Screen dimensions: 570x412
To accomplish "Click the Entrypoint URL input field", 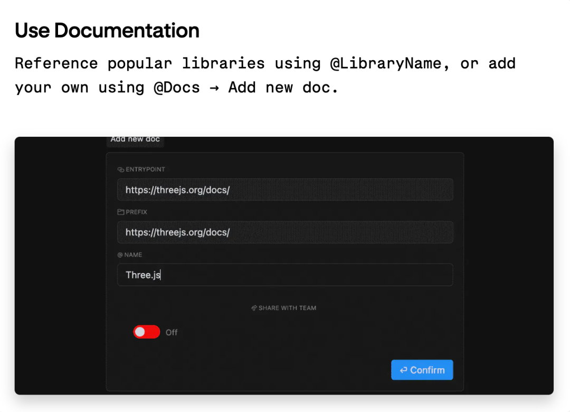I will tap(285, 190).
